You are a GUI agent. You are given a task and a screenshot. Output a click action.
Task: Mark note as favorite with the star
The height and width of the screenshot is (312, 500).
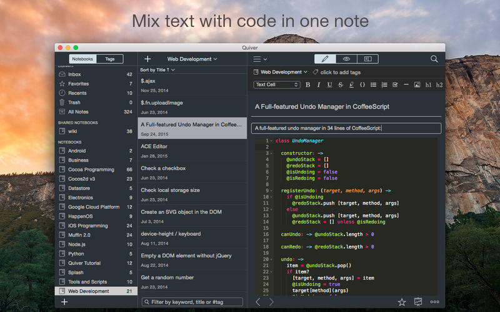tap(402, 302)
